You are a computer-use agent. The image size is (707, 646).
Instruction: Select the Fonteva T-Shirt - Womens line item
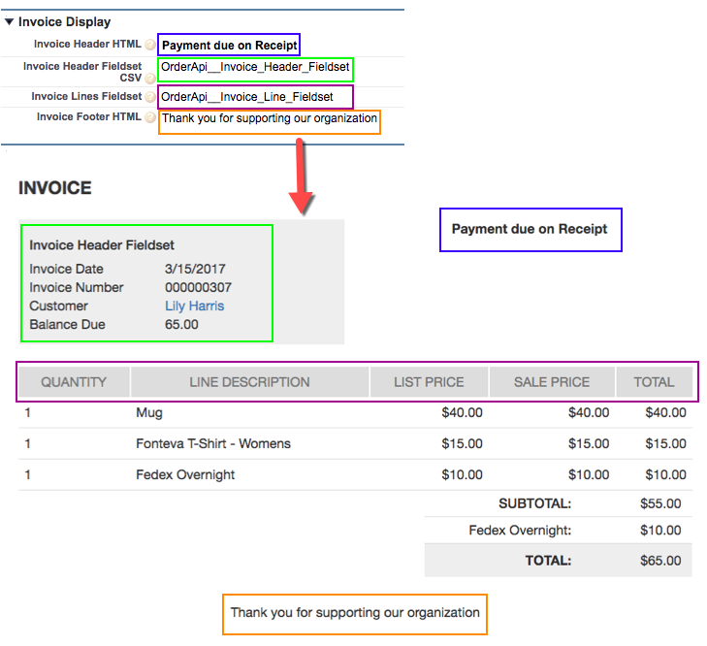(212, 444)
